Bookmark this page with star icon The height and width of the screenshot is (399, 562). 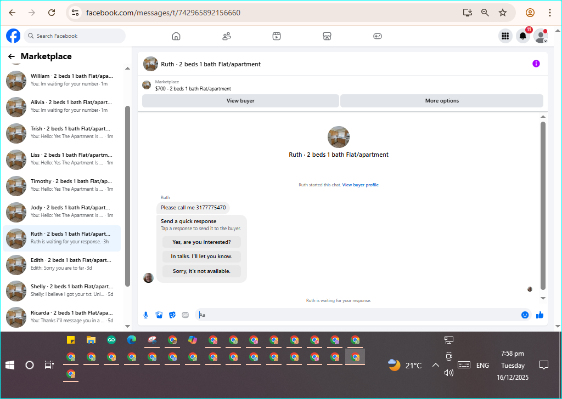503,13
